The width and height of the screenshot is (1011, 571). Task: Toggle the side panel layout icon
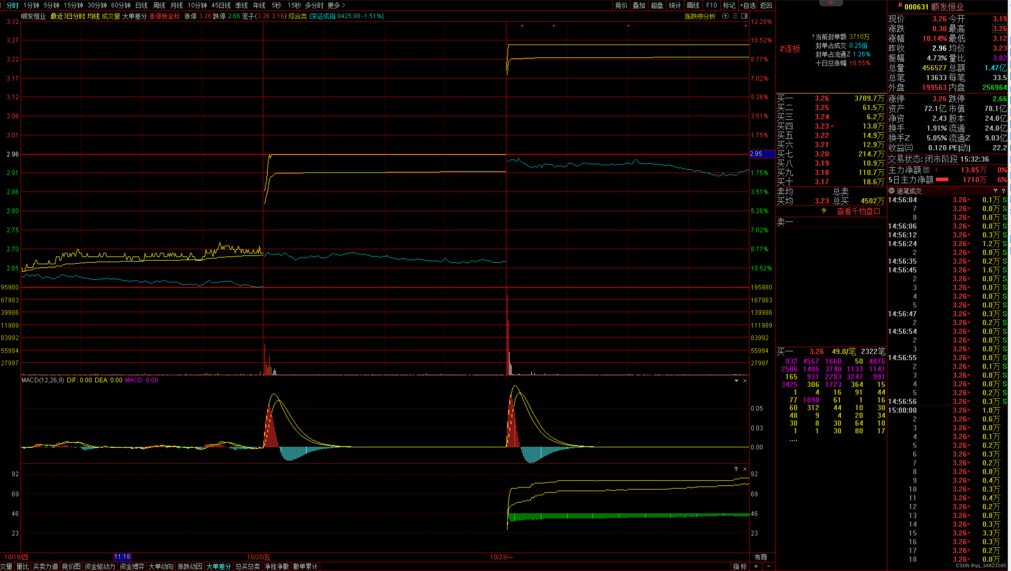click(x=744, y=16)
